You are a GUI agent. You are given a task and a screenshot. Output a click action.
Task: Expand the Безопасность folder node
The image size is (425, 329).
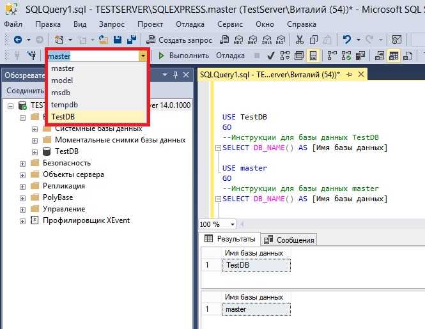(24, 163)
